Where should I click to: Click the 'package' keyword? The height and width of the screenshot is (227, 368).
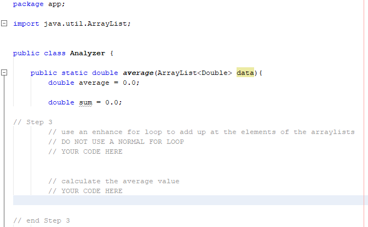pyautogui.click(x=28, y=4)
